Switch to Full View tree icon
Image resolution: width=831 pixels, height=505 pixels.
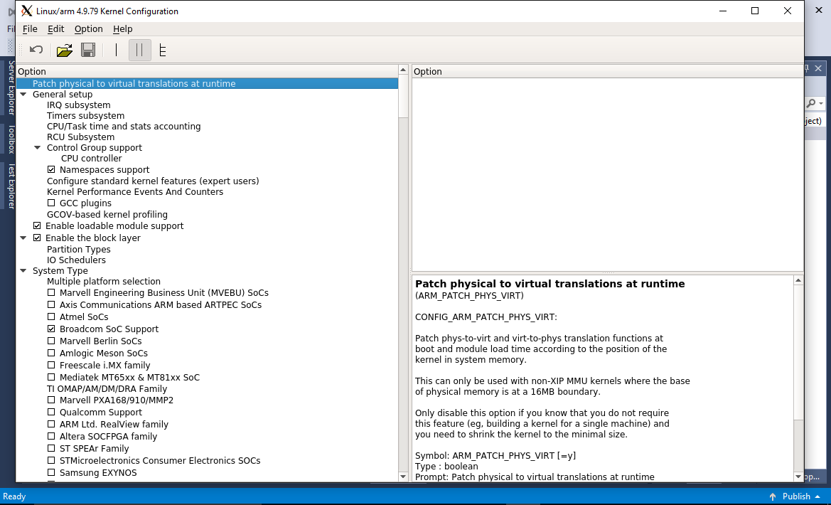[x=163, y=50]
